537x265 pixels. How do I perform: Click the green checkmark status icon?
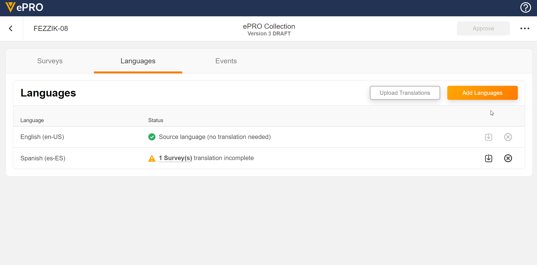(x=152, y=137)
